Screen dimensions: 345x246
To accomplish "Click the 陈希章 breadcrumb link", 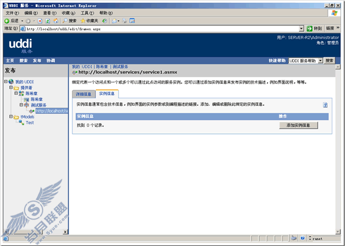I will (102, 67).
